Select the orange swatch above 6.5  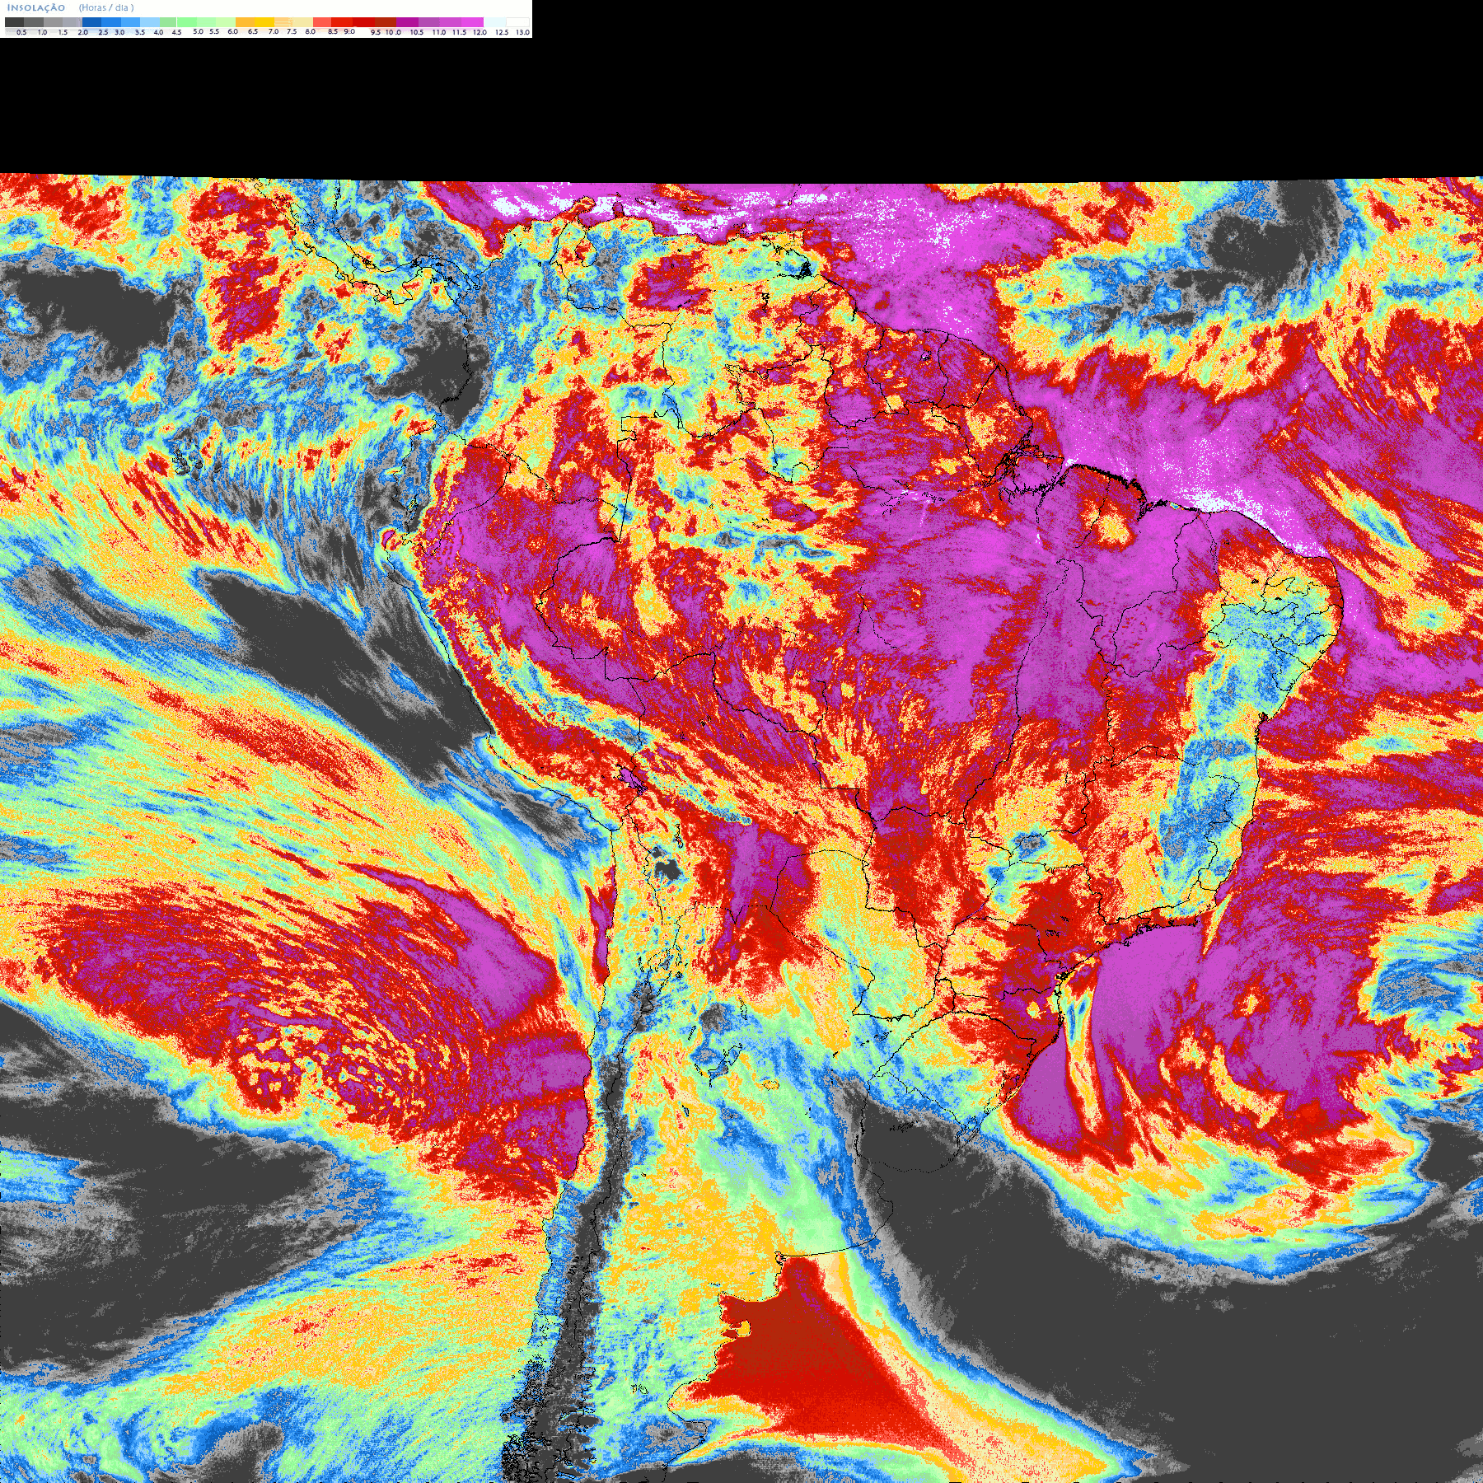[245, 22]
